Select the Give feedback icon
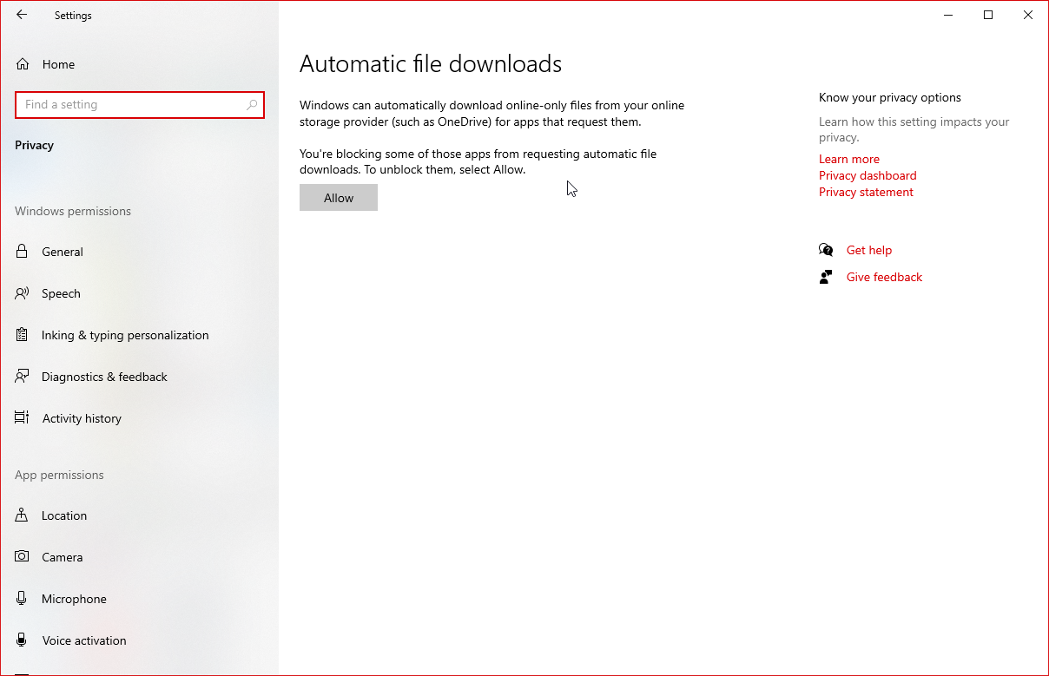Viewport: 1049px width, 676px height. pos(826,277)
